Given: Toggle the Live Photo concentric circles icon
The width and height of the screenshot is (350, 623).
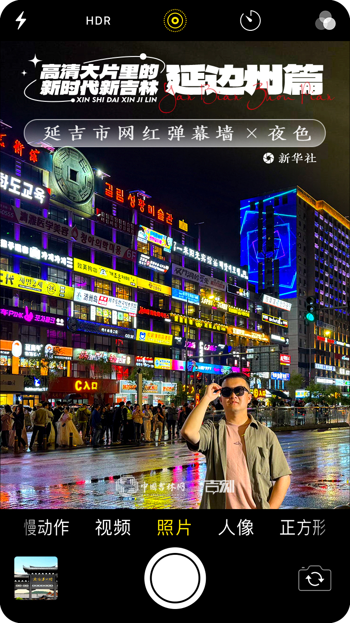Looking at the screenshot, I should point(175,21).
